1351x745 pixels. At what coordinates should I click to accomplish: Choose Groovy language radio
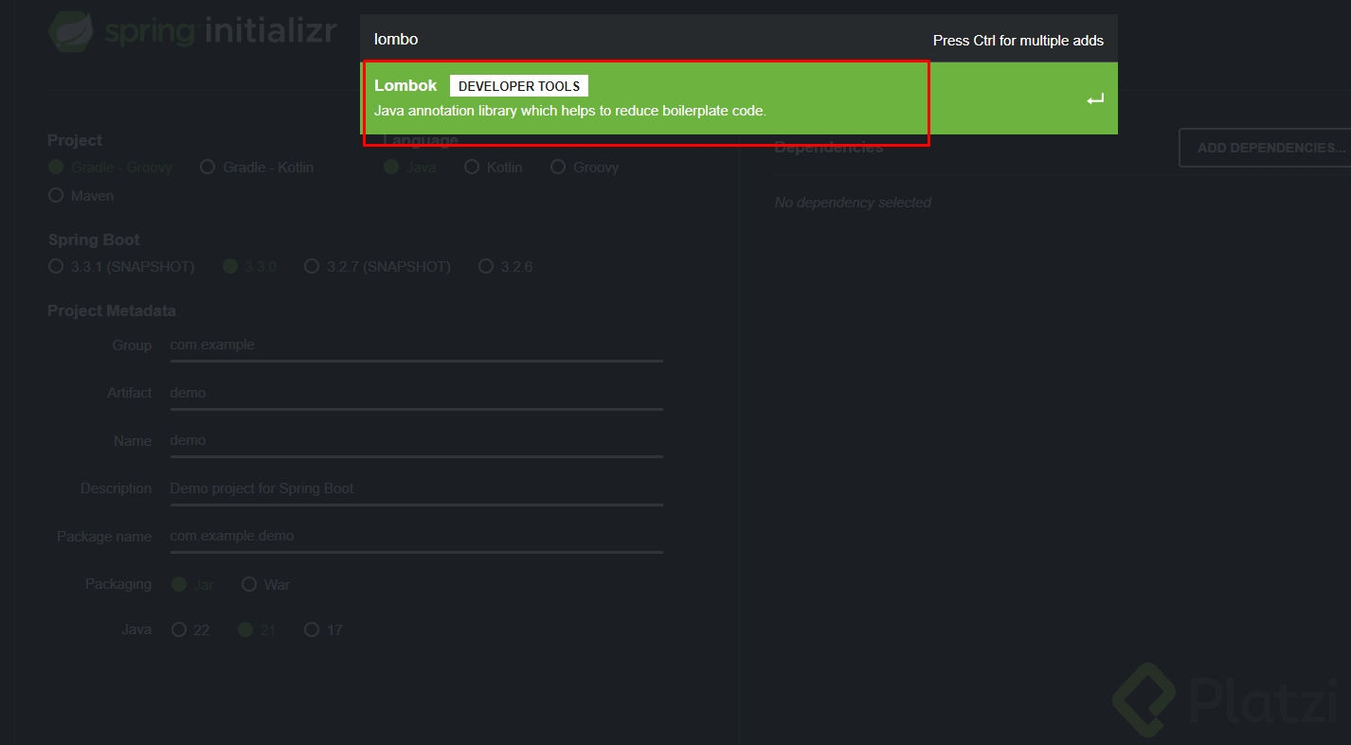coord(558,168)
